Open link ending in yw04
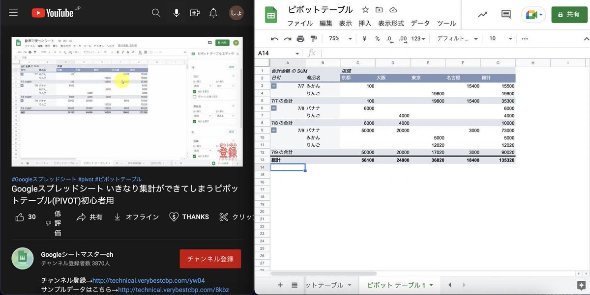This screenshot has width=590, height=295. 148,281
